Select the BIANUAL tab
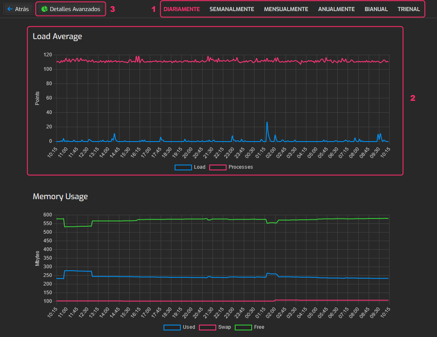The width and height of the screenshot is (437, 337). [376, 9]
